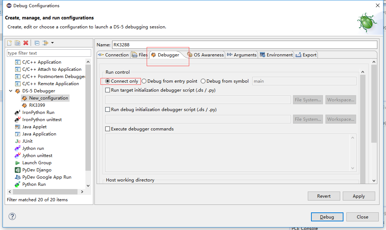
Task: Click the Python Run icon
Action: point(17,184)
